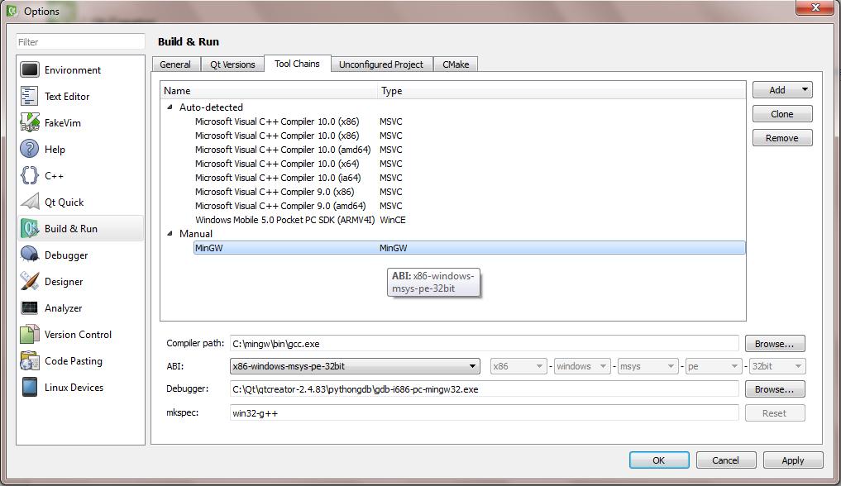Viewport: 841px width, 486px height.
Task: Open the ABI x86-windows-msys-pe-32bit combo box
Action: click(355, 366)
